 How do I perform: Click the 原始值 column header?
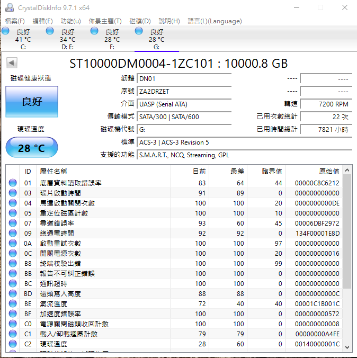(x=314, y=171)
